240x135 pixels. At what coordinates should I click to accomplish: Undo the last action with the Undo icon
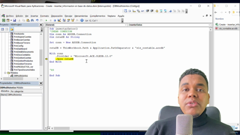pyautogui.click(x=37, y=20)
